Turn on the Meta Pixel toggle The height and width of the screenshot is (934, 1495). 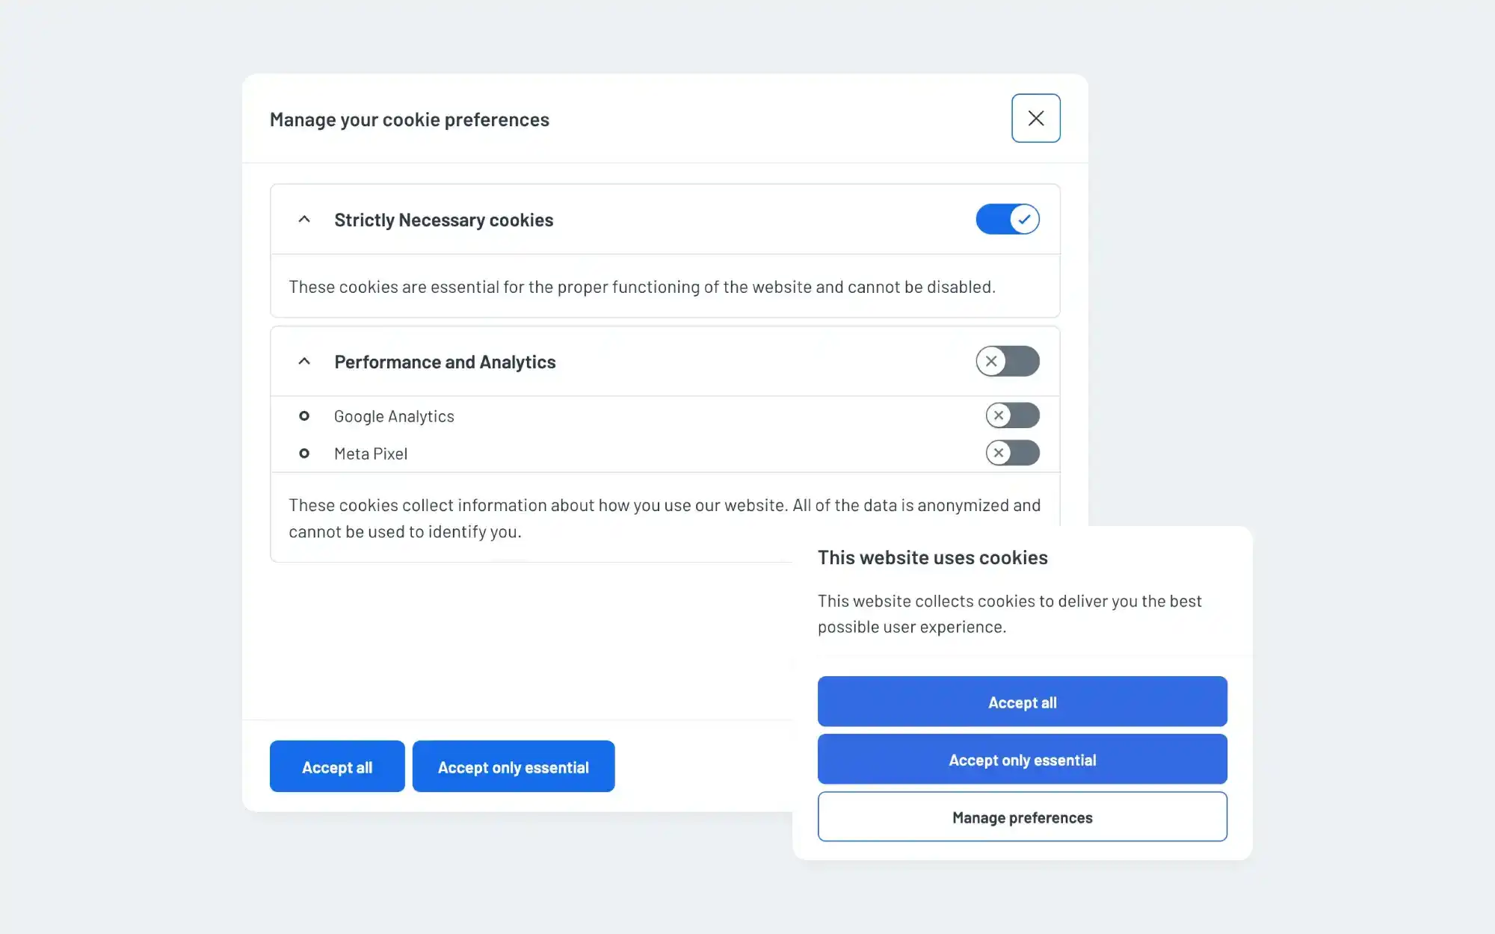click(x=1013, y=454)
